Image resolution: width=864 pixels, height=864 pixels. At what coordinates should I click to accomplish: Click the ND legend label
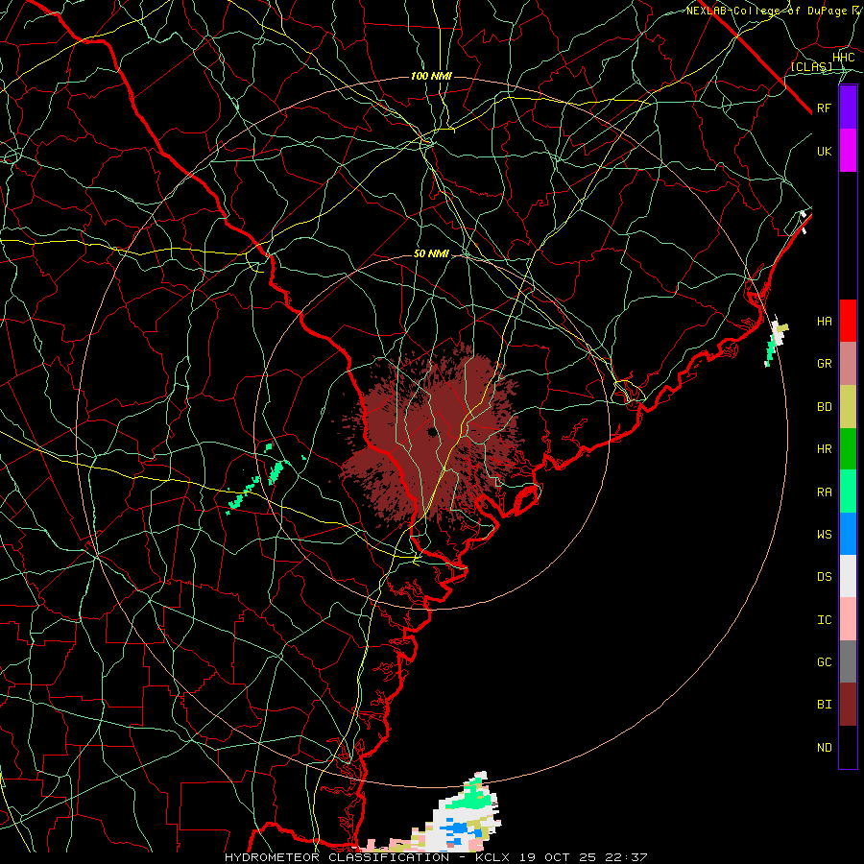[825, 748]
